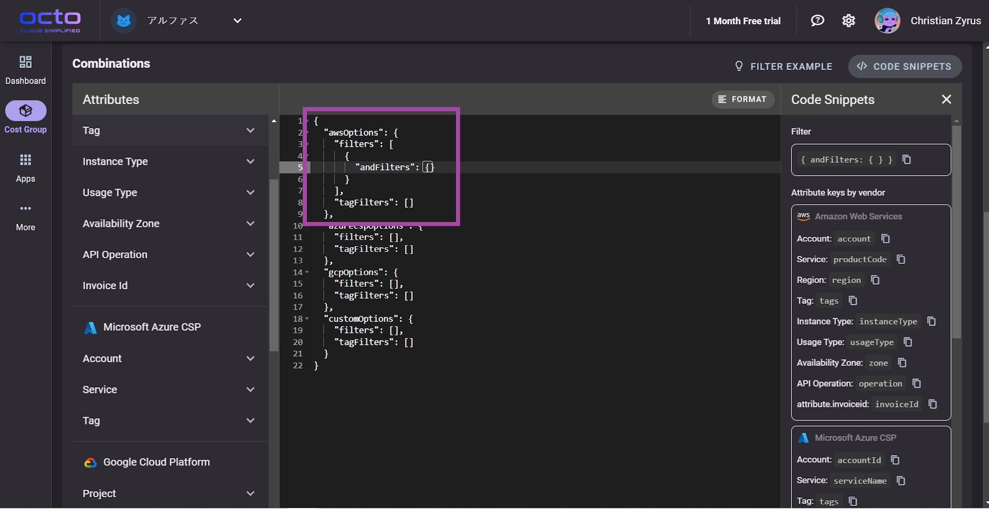Click the customOptions line in editor
Screen dimensions: 989x509
(368, 319)
